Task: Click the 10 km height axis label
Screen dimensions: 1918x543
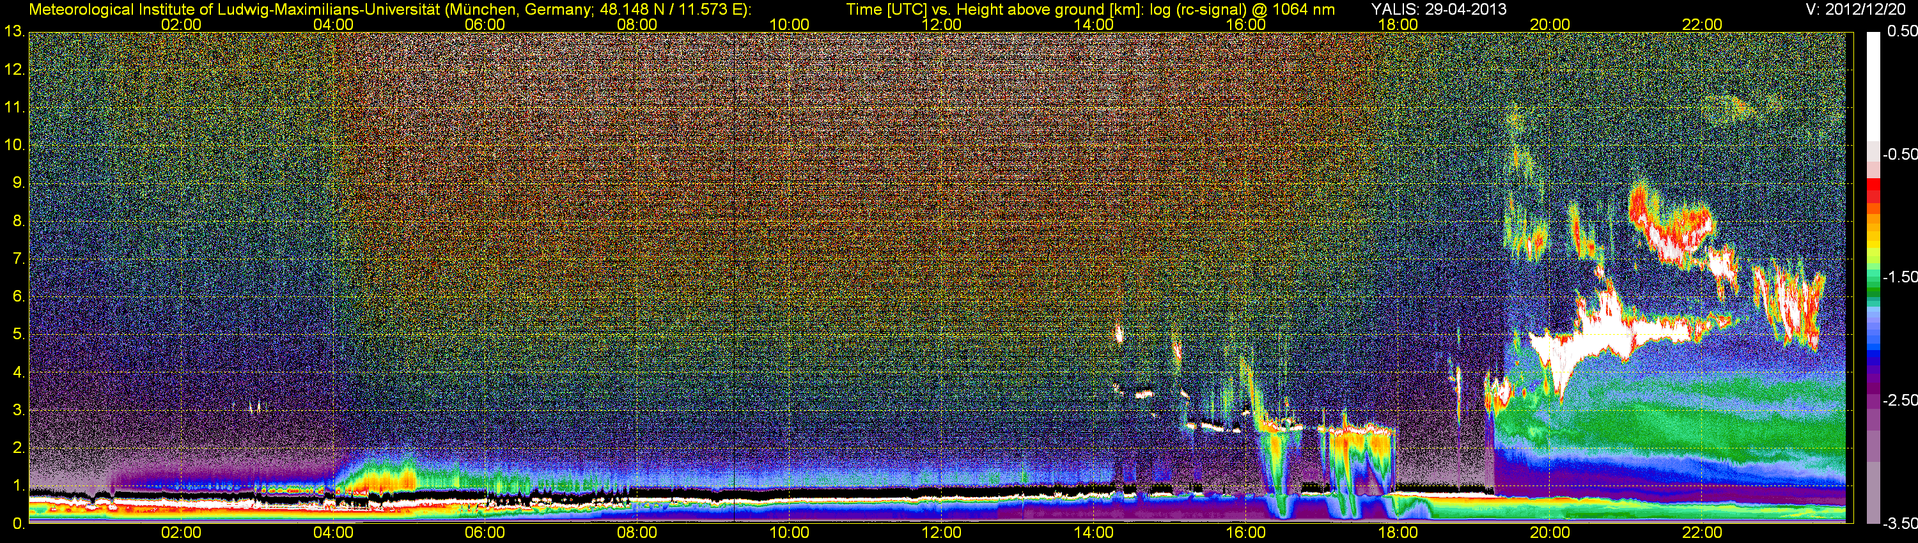Action: pyautogui.click(x=13, y=145)
